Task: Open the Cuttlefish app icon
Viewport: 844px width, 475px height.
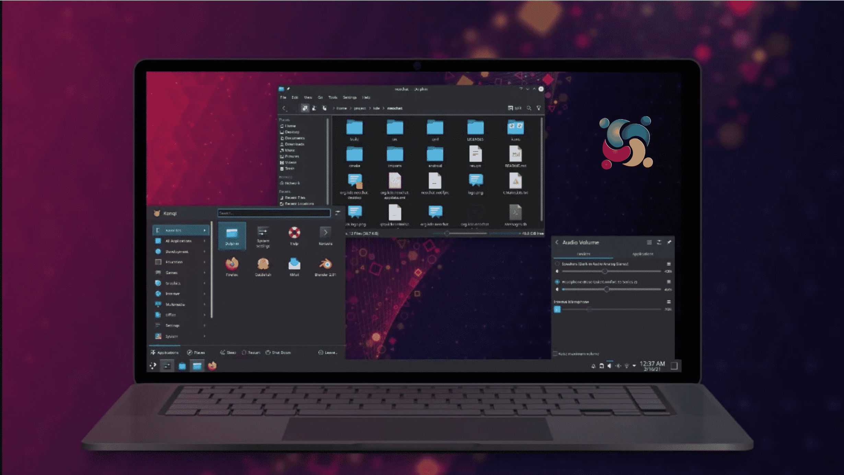Action: point(263,267)
